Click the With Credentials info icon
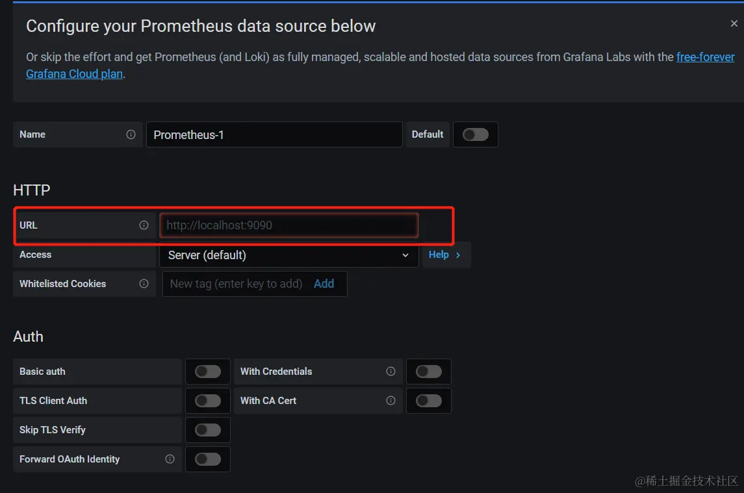744x493 pixels. (391, 372)
